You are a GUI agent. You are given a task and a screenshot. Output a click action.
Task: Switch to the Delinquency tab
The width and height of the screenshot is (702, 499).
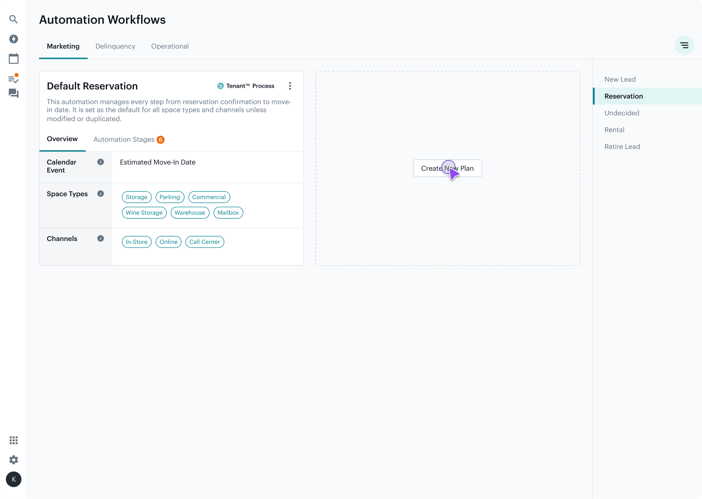pyautogui.click(x=115, y=46)
